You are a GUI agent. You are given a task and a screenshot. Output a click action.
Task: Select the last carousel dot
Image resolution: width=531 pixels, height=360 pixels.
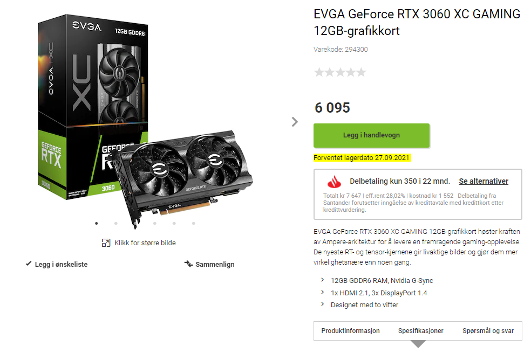coord(193,223)
